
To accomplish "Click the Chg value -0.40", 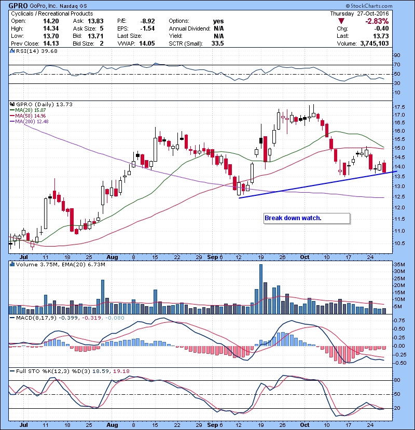I will pyautogui.click(x=381, y=28).
